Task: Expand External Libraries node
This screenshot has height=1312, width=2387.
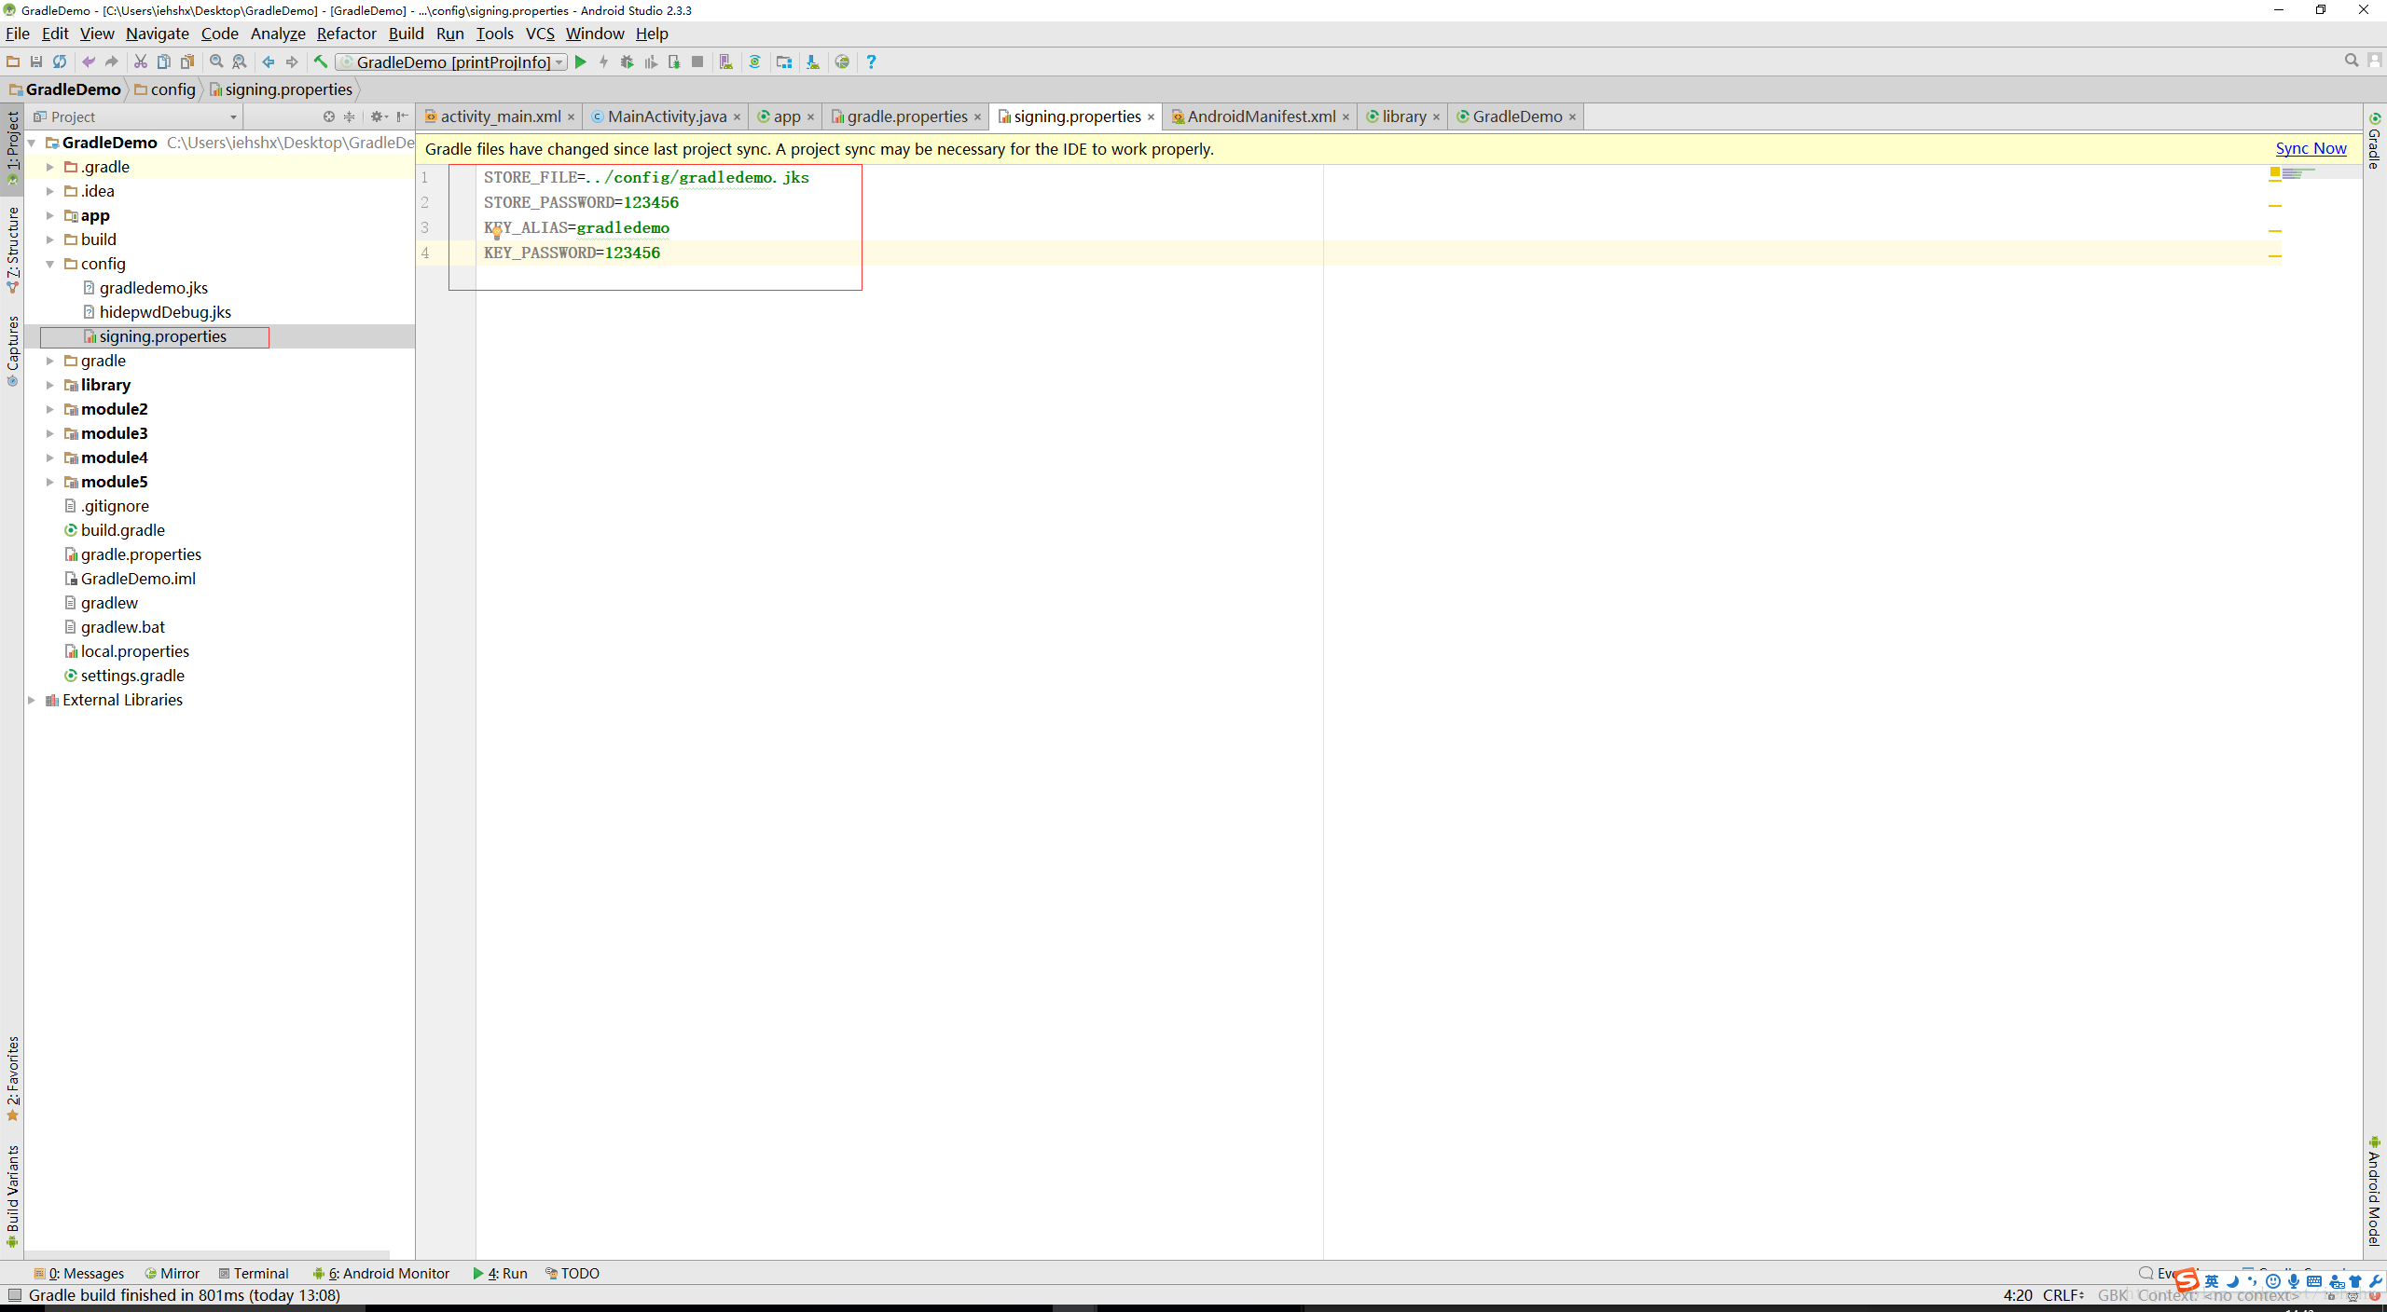Action: point(32,700)
